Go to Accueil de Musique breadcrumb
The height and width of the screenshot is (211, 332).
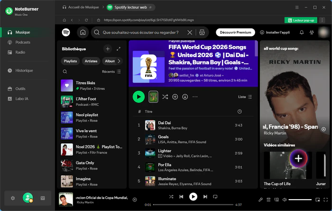click(x=81, y=8)
